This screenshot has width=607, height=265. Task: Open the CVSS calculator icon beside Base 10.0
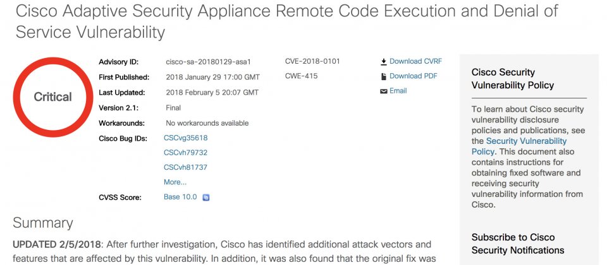click(206, 197)
